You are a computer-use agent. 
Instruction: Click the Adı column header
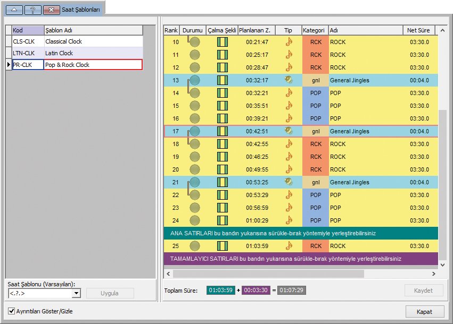coord(366,30)
